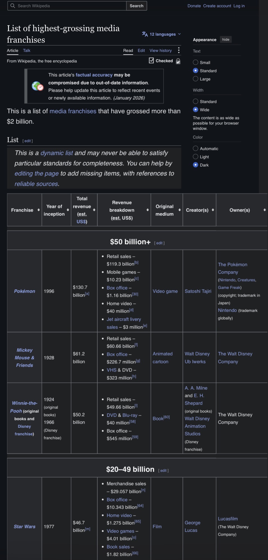Image resolution: width=268 pixels, height=560 pixels.
Task: Select Automatic color mode
Action: tap(196, 148)
